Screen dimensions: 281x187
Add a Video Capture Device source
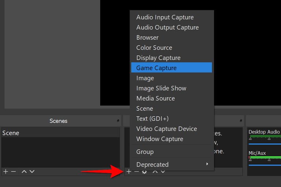coord(171,129)
